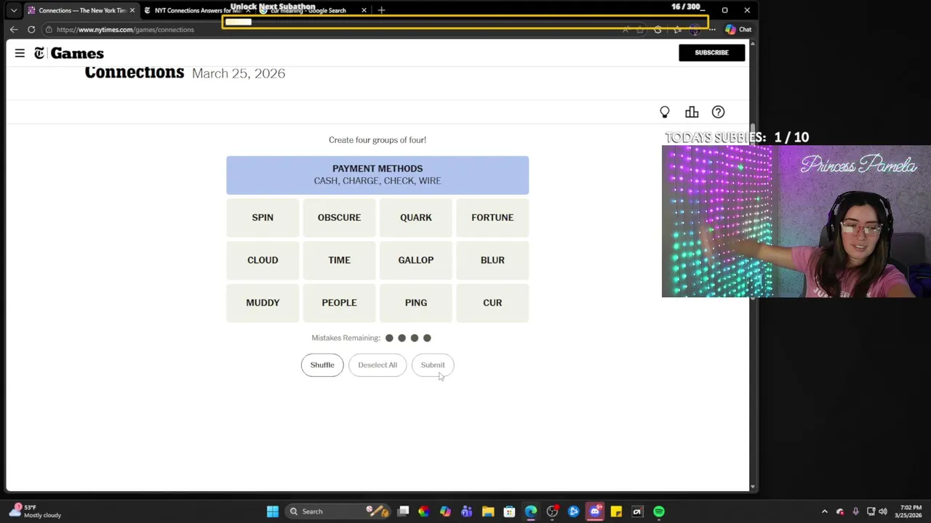
Task: Reload the page with refresh icon
Action: [31, 30]
